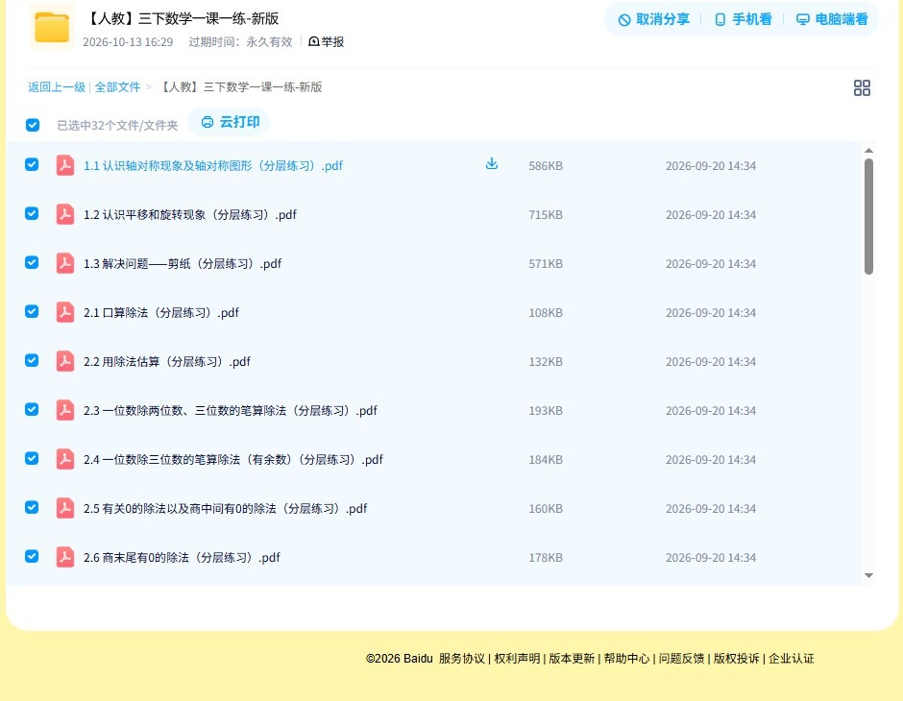Click 取消分享 to cancel sharing
Screen dimensions: 903x701
(x=653, y=19)
